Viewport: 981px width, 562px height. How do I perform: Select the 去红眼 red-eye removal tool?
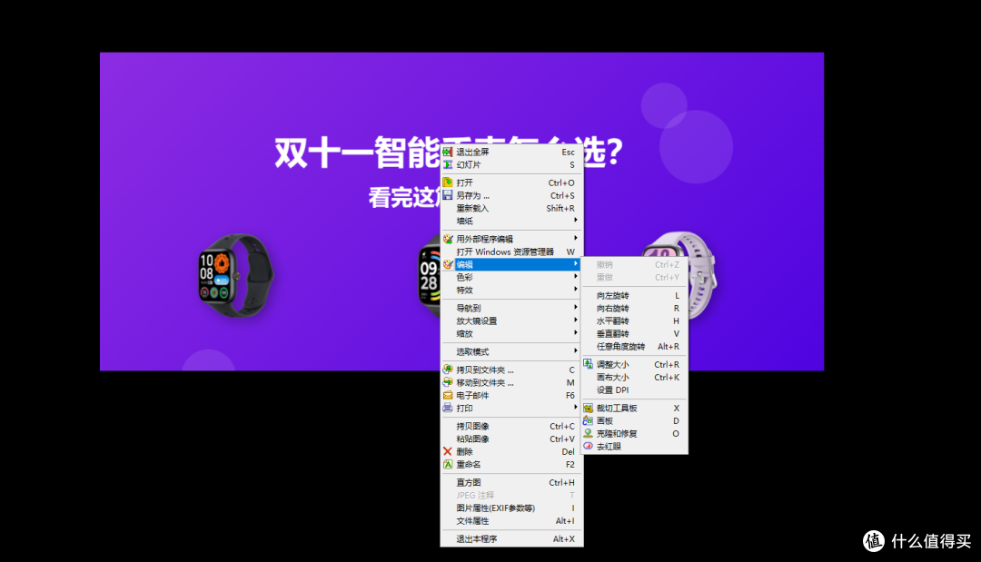(x=634, y=447)
